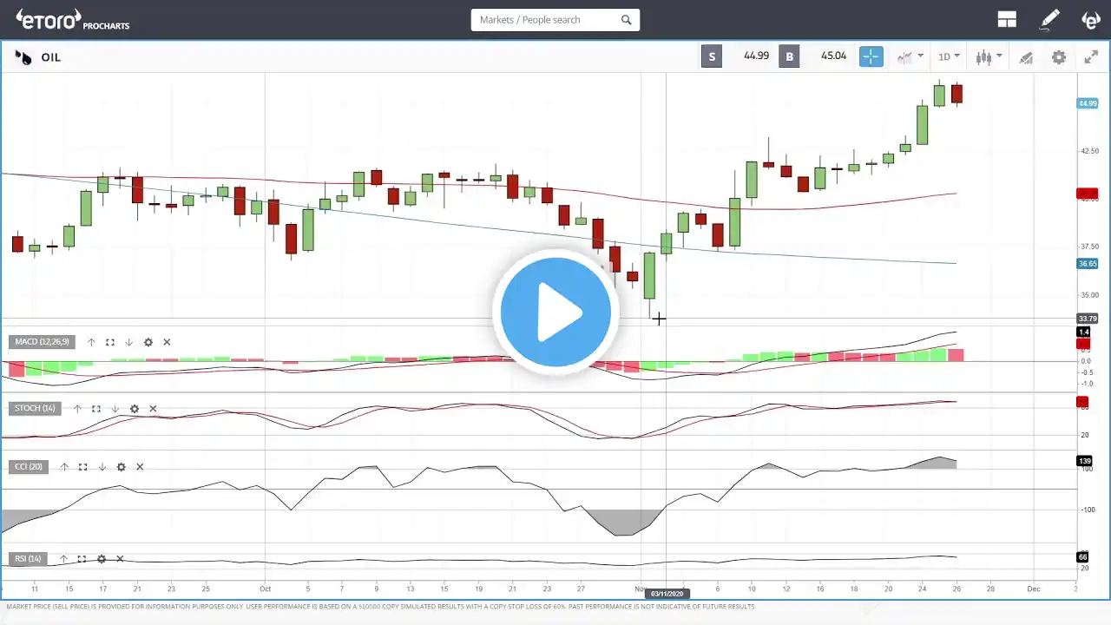Open MACD indicator settings gear

148,342
